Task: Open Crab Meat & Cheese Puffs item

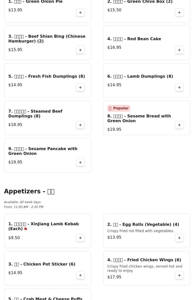Action: (45, 298)
